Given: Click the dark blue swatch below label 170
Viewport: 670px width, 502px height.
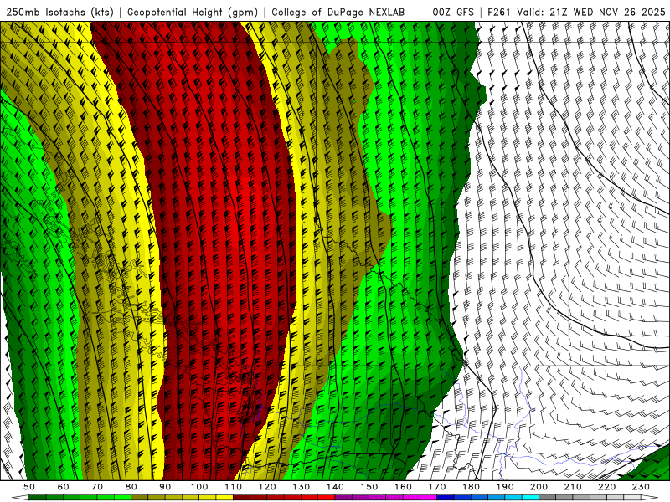Looking at the screenshot, I should (446, 498).
